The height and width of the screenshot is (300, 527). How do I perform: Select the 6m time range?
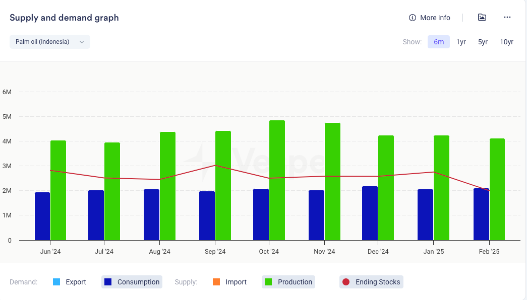click(x=439, y=42)
